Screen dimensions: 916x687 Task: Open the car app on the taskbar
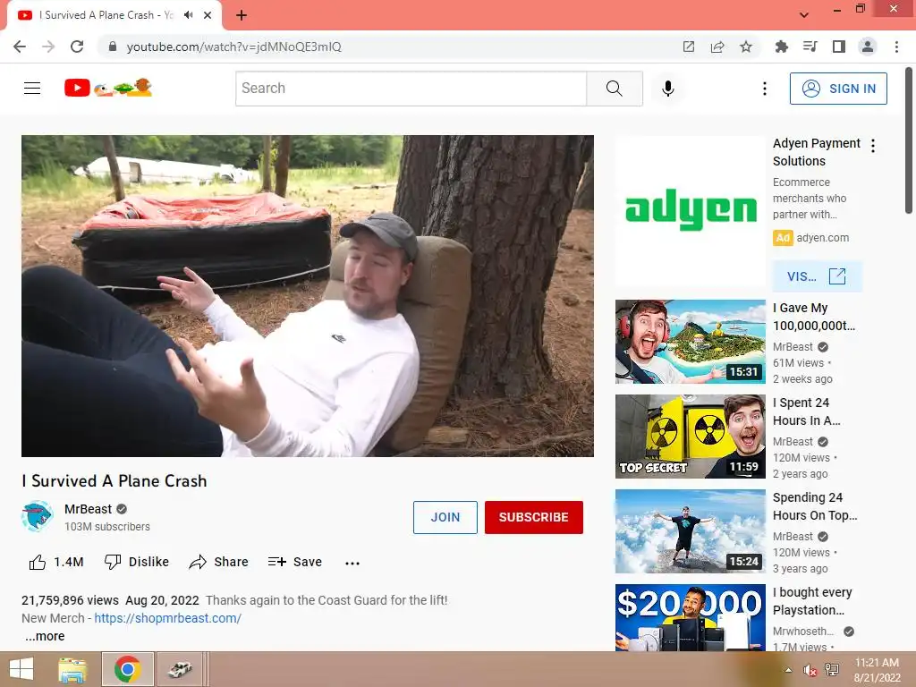(180, 669)
